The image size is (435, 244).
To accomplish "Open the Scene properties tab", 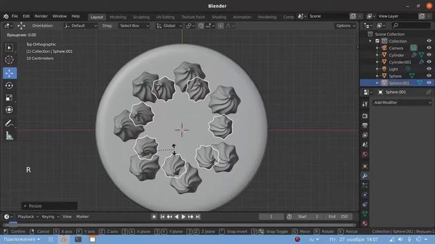I will tap(365, 144).
